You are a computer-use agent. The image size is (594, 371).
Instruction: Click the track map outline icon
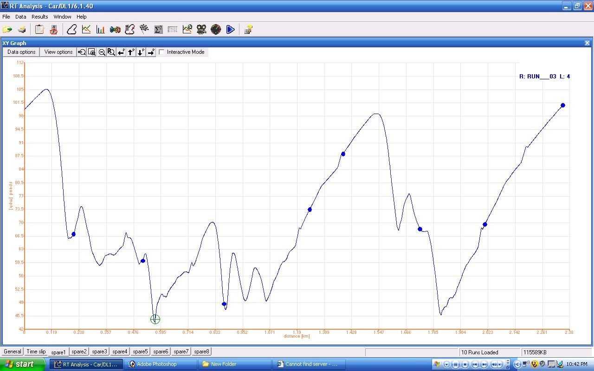pos(72,30)
